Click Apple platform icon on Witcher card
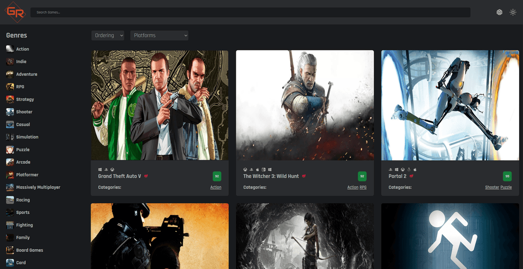 (258, 169)
